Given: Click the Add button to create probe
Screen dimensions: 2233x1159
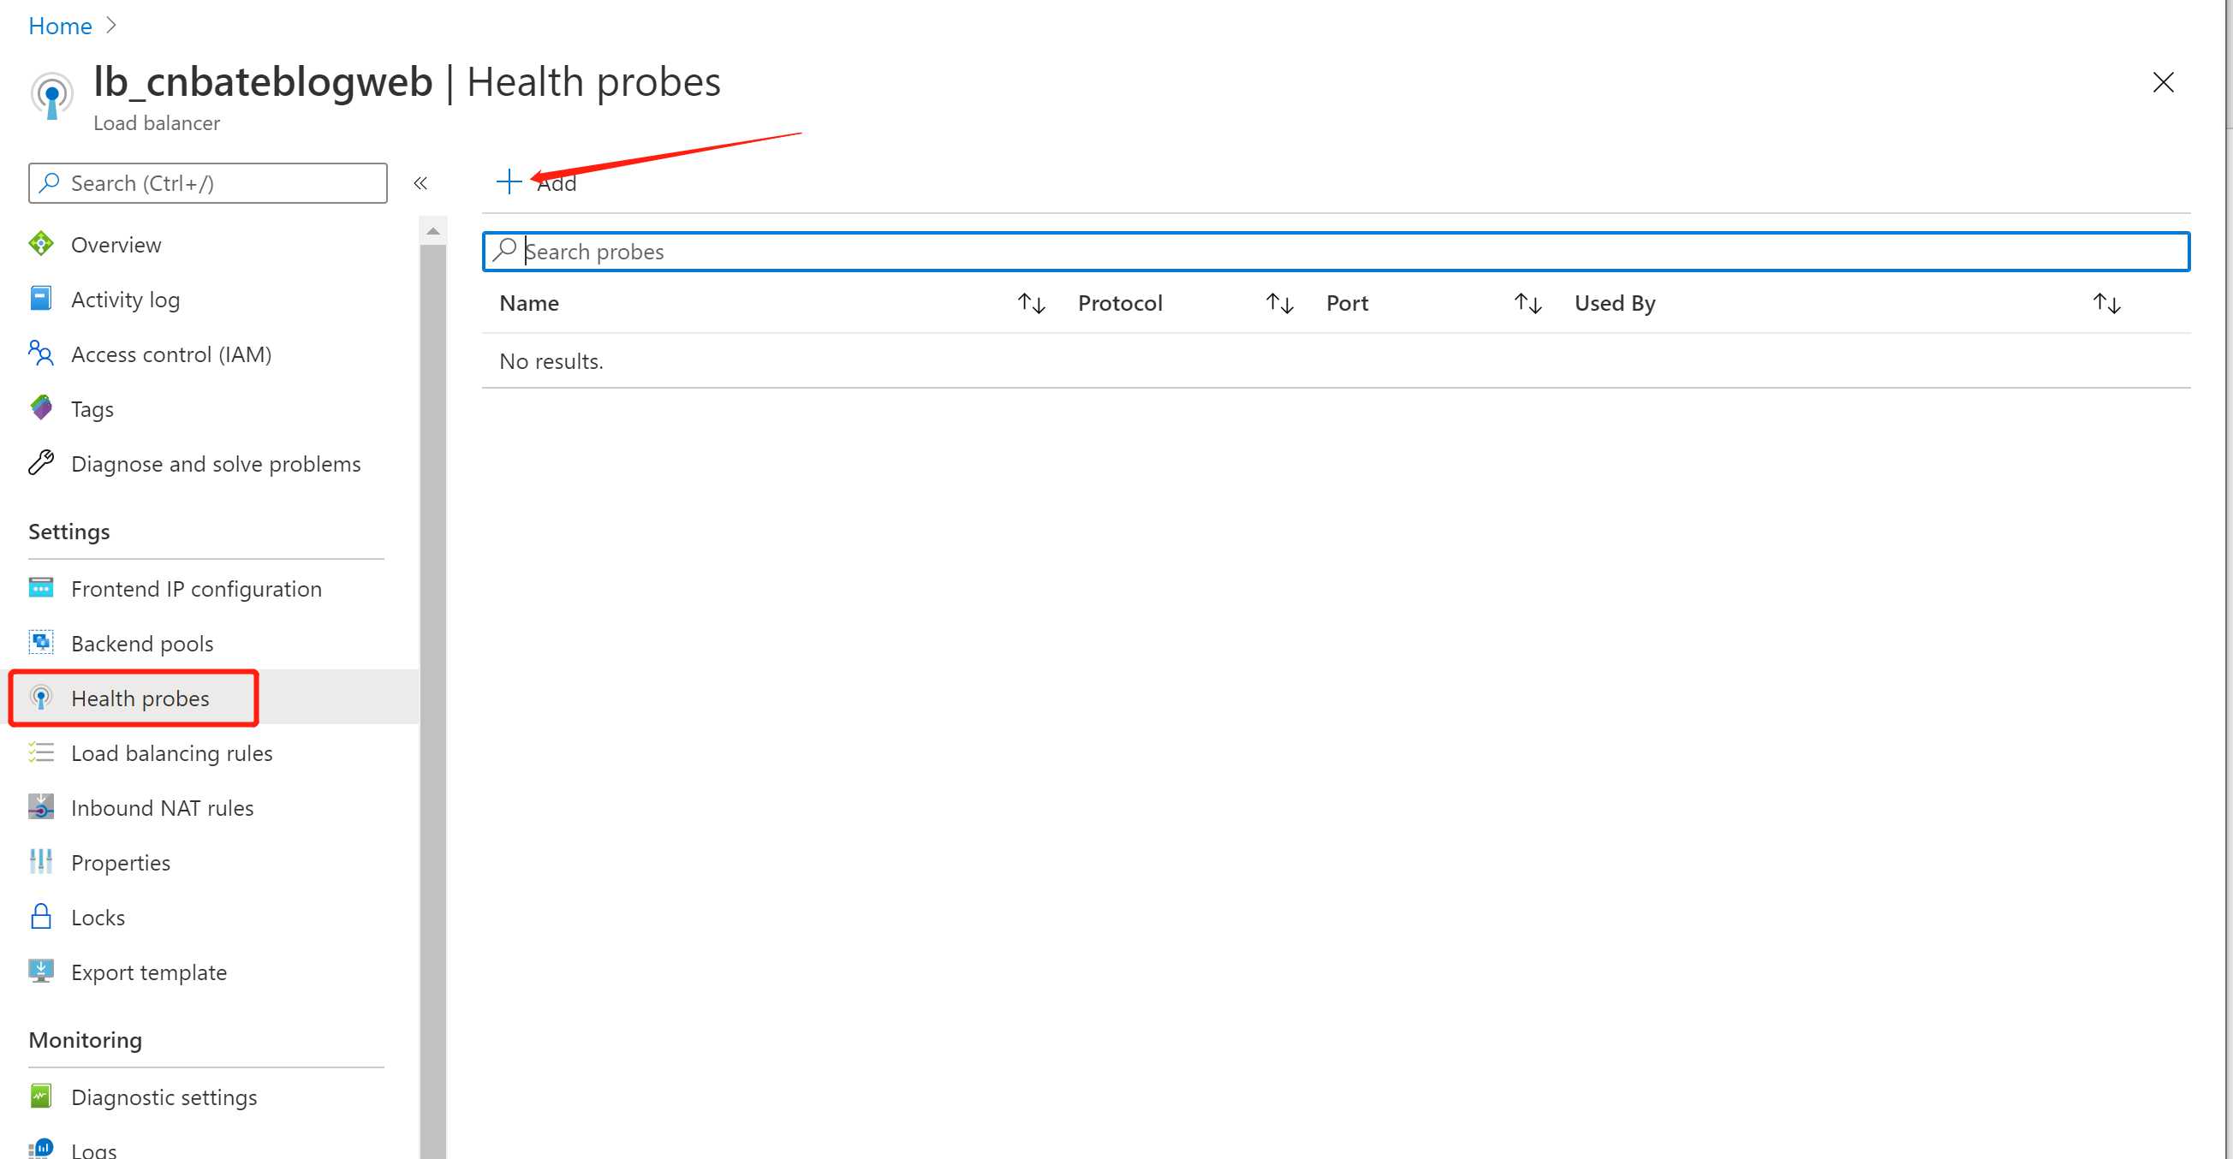Looking at the screenshot, I should (x=539, y=181).
